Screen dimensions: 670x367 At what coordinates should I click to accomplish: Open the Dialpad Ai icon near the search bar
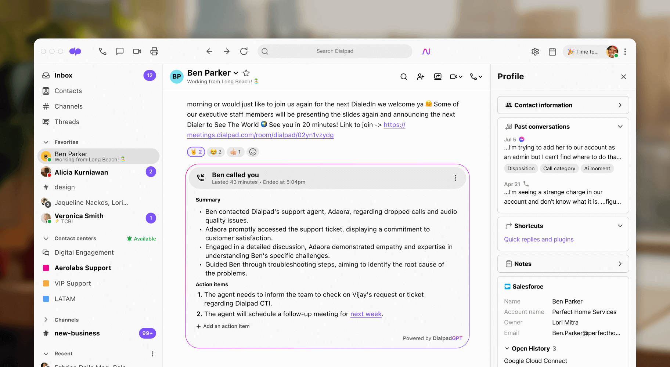point(426,51)
